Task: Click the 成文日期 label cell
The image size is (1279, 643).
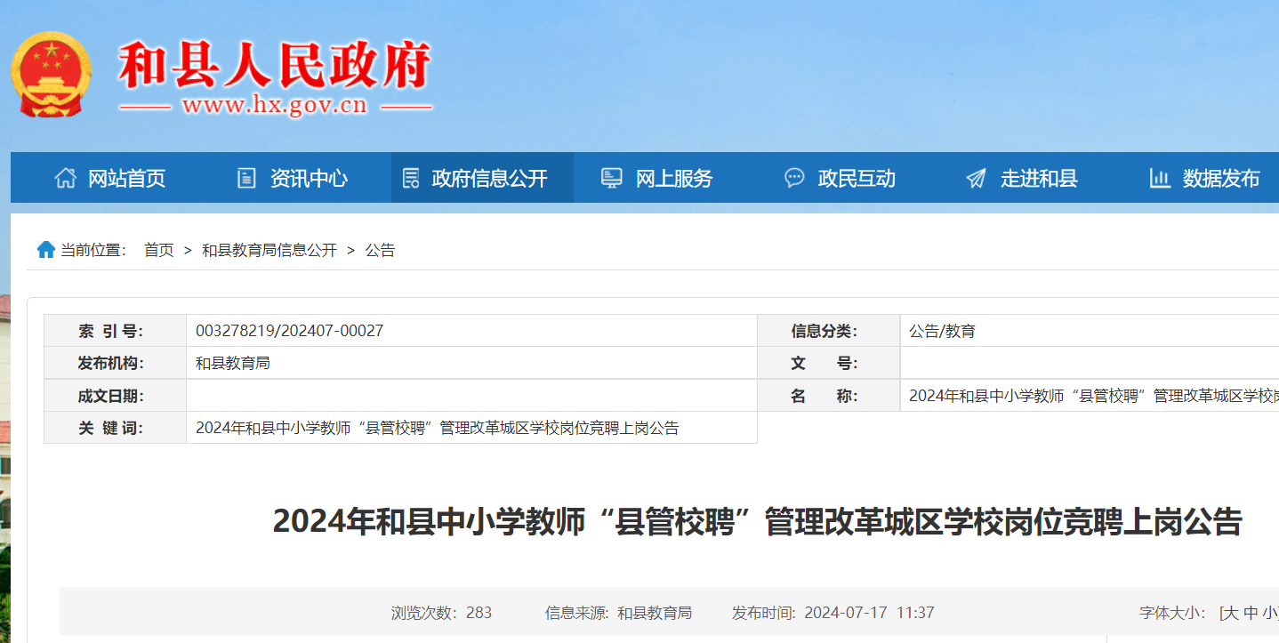Action: tap(115, 396)
